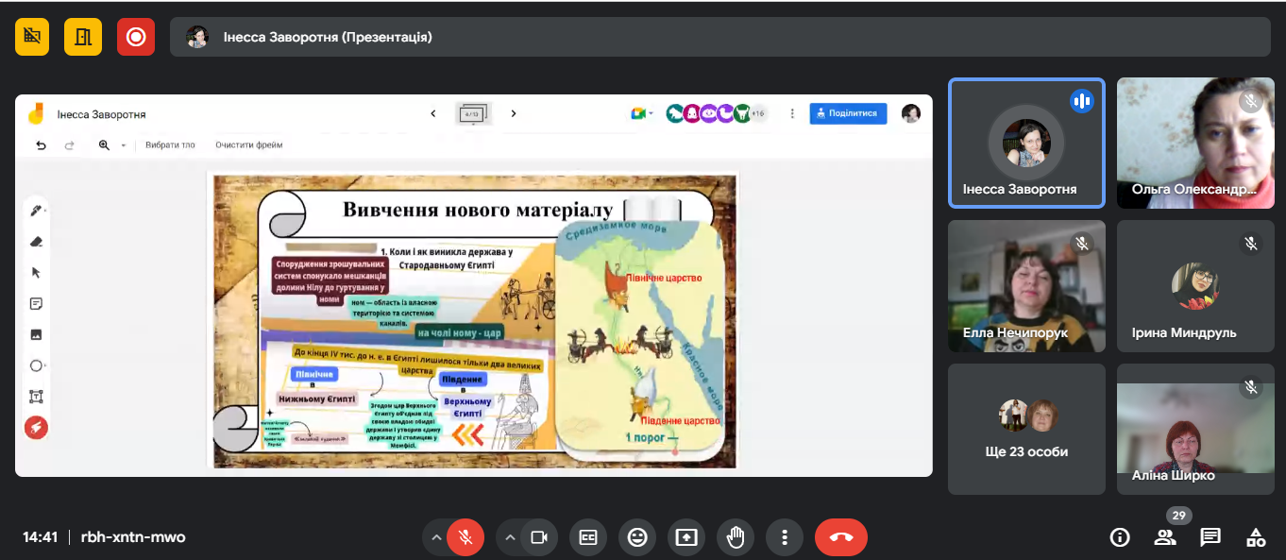Click the muted mic icon on Елла's tile
The image size is (1286, 560).
click(x=1082, y=244)
